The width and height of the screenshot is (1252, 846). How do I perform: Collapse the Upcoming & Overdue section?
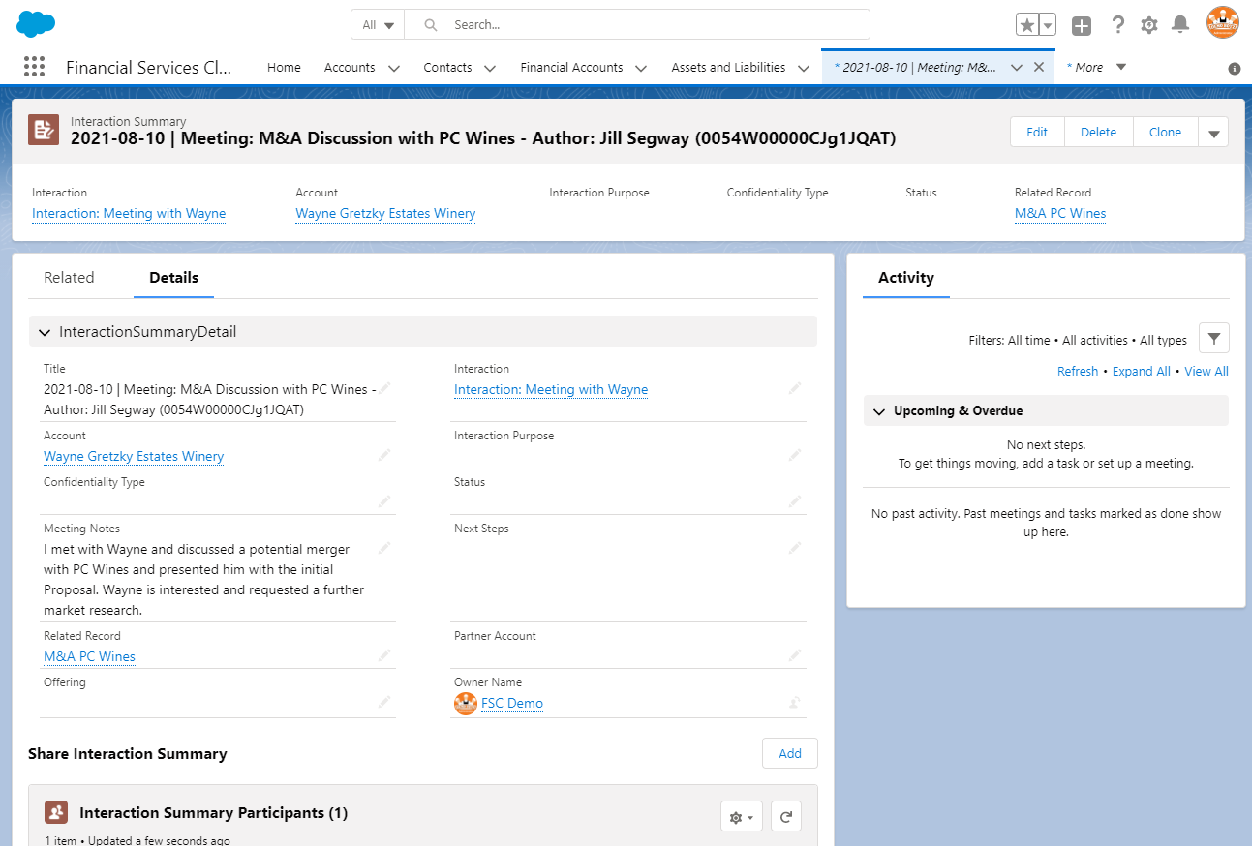pyautogui.click(x=879, y=411)
